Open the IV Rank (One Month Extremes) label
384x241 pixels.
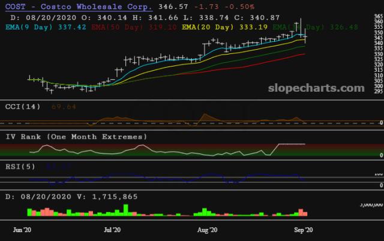click(x=75, y=137)
